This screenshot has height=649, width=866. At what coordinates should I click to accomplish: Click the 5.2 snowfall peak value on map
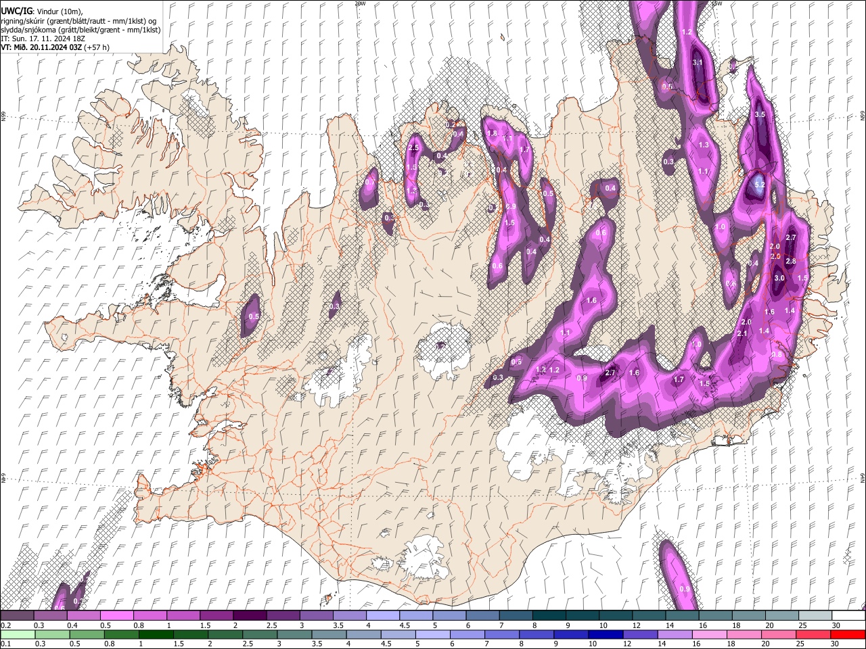point(759,185)
